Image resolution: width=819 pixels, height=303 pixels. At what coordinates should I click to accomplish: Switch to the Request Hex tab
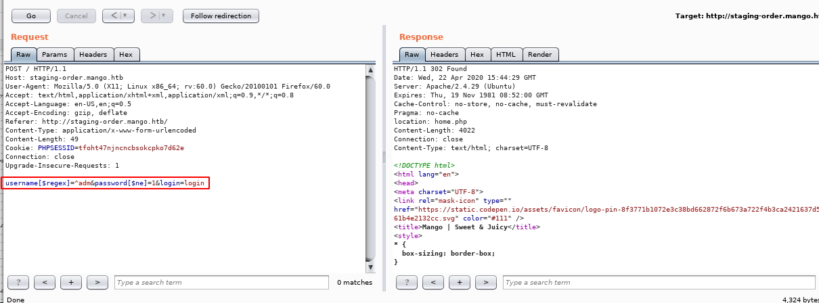click(x=126, y=55)
